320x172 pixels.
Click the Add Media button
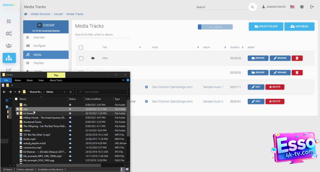(299, 26)
